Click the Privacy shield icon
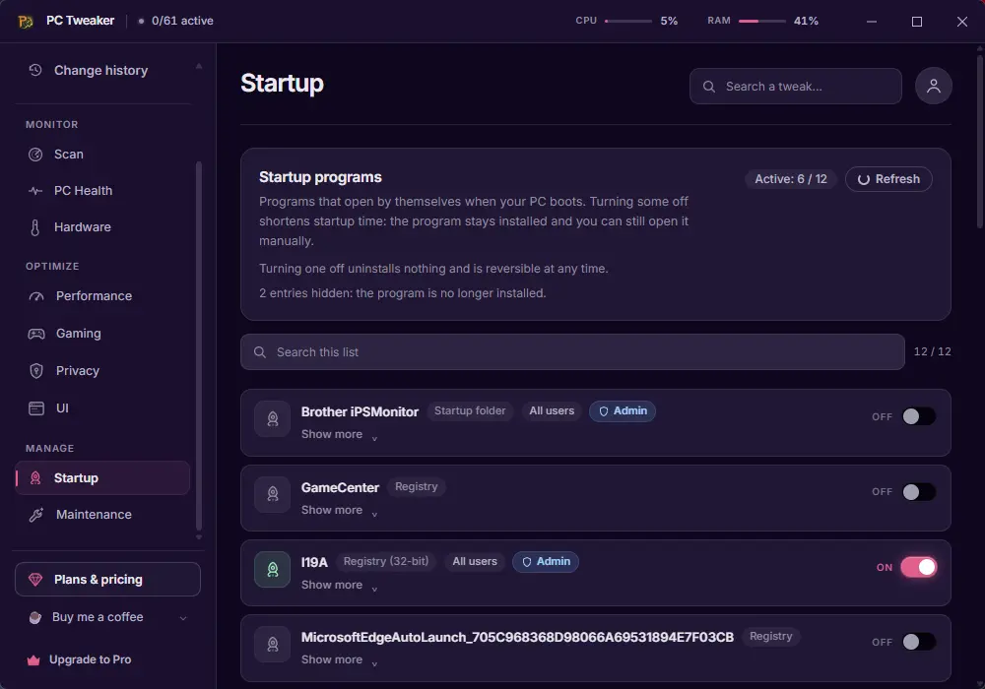 36,371
